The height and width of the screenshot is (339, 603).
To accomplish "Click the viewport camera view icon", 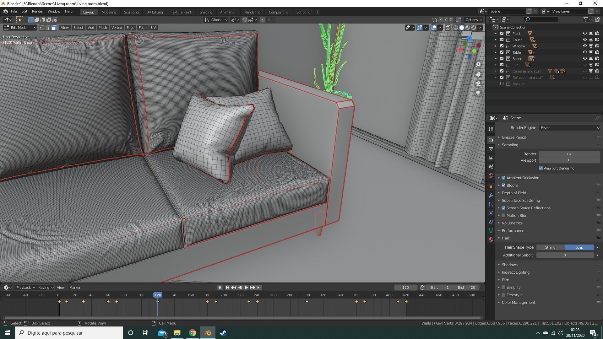I will tap(478, 84).
